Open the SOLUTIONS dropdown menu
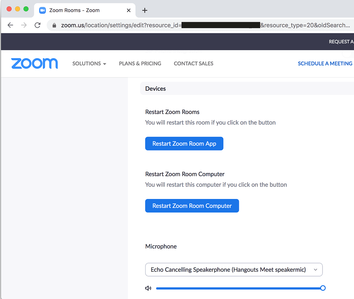The width and height of the screenshot is (354, 299). pos(89,63)
